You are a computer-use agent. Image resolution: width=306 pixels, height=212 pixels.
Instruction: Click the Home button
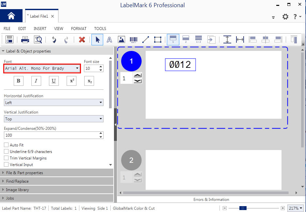(11, 16)
